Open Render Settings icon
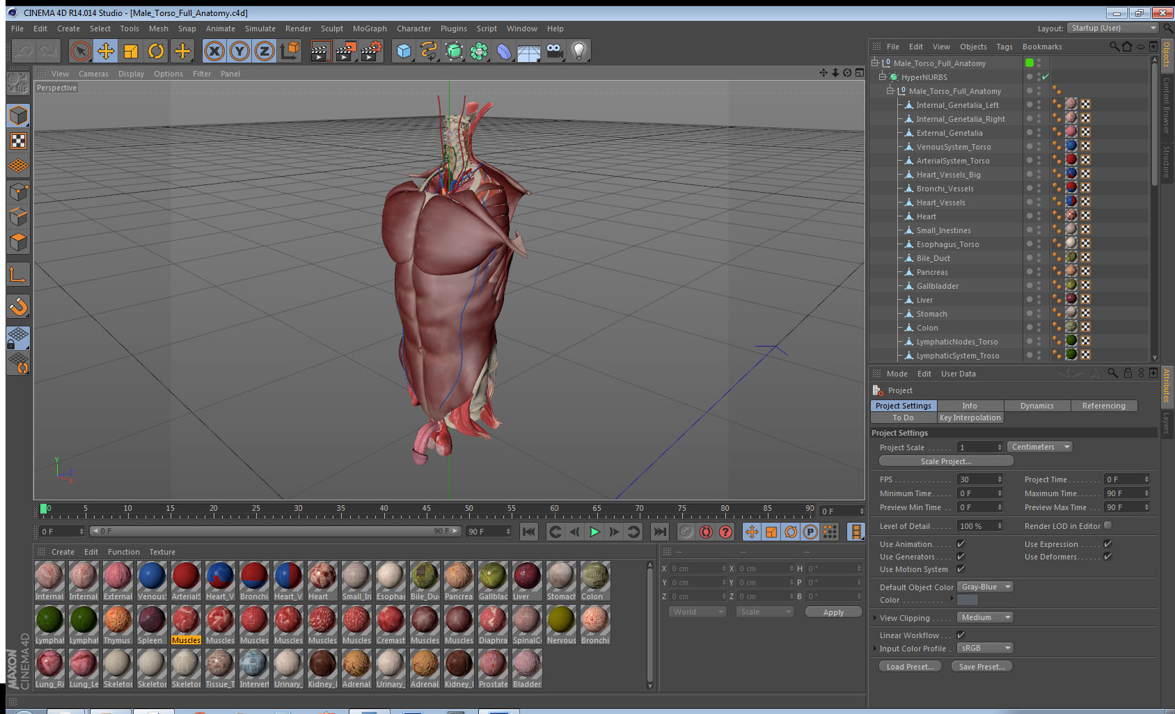 click(372, 51)
